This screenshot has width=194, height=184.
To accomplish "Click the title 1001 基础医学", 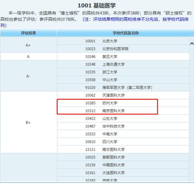I will tap(97, 6).
